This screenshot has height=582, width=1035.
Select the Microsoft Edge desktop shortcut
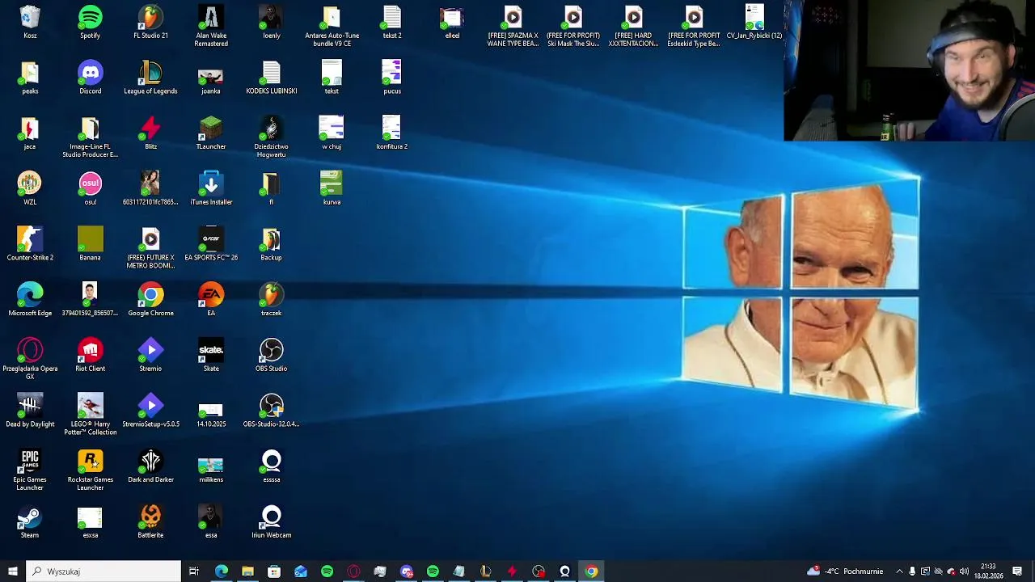tap(30, 300)
